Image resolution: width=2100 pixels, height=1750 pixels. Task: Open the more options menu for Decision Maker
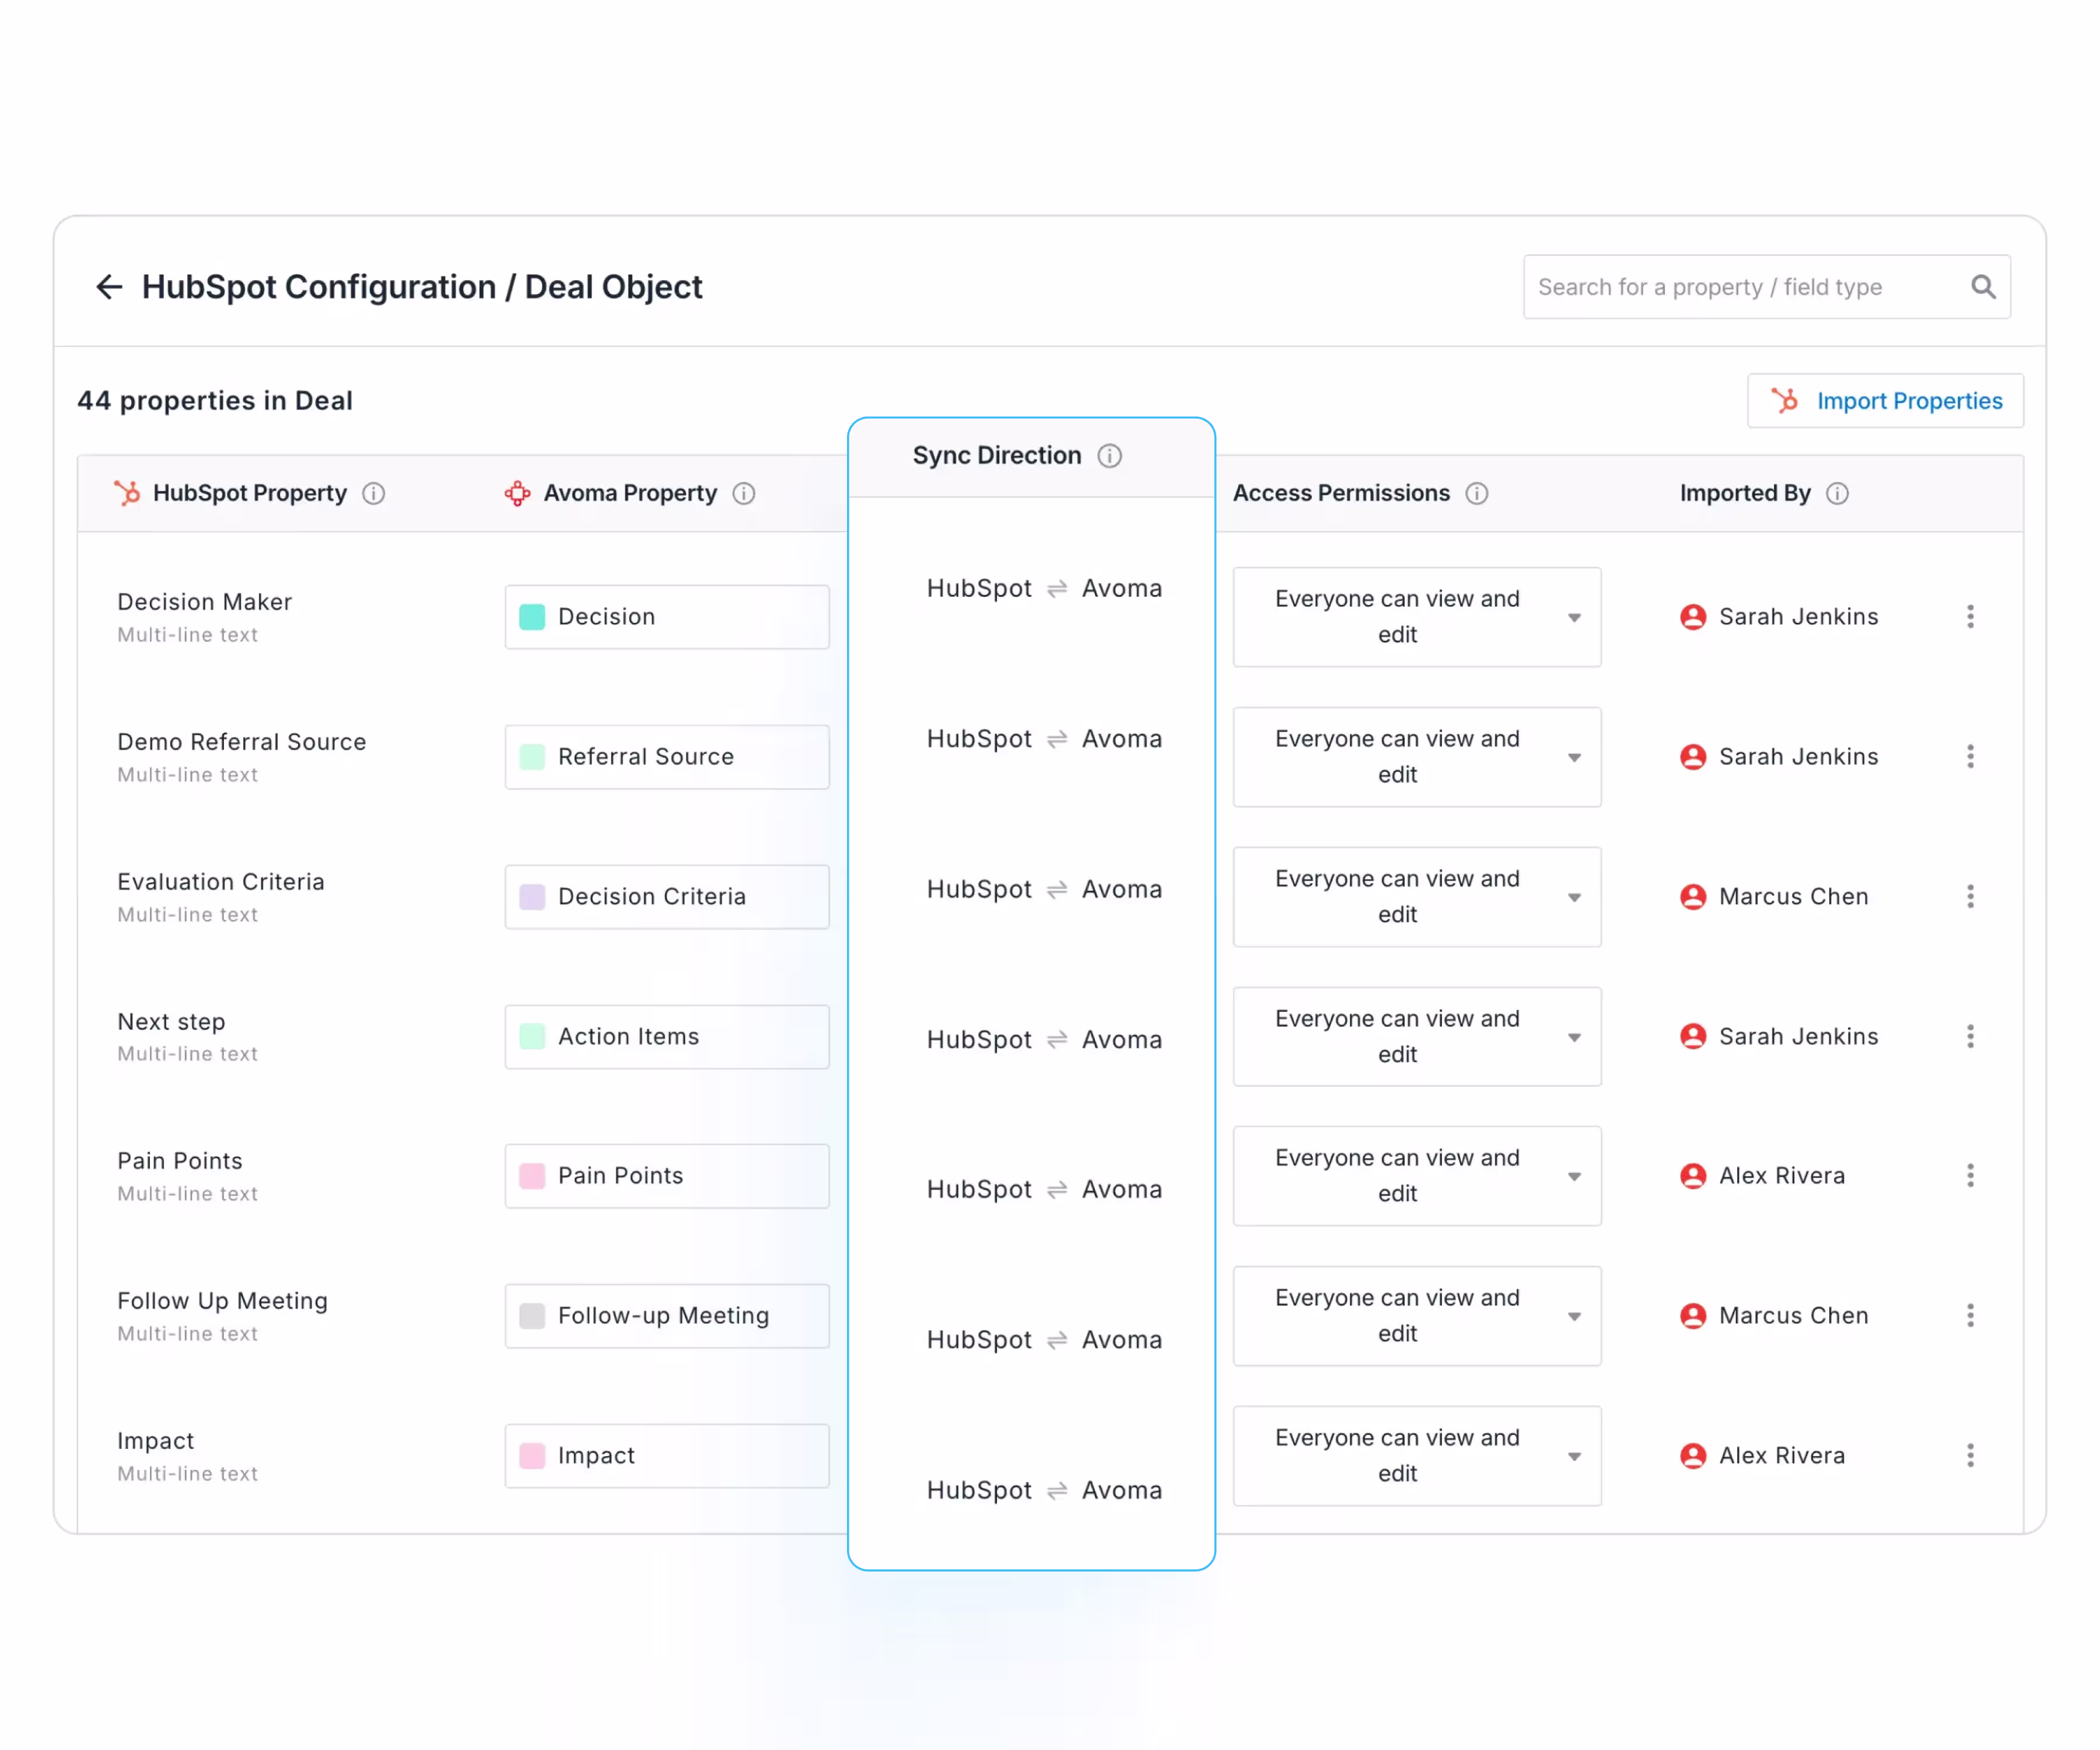pos(1971,617)
